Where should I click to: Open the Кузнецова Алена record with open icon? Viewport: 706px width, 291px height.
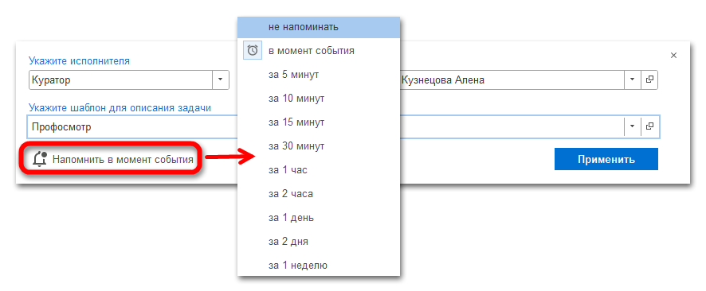click(649, 80)
